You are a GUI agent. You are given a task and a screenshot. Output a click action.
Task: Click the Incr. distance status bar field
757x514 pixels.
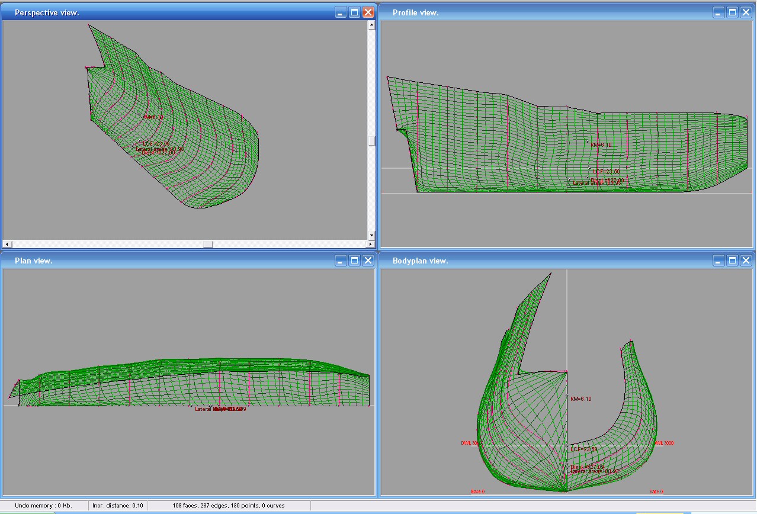coord(117,506)
